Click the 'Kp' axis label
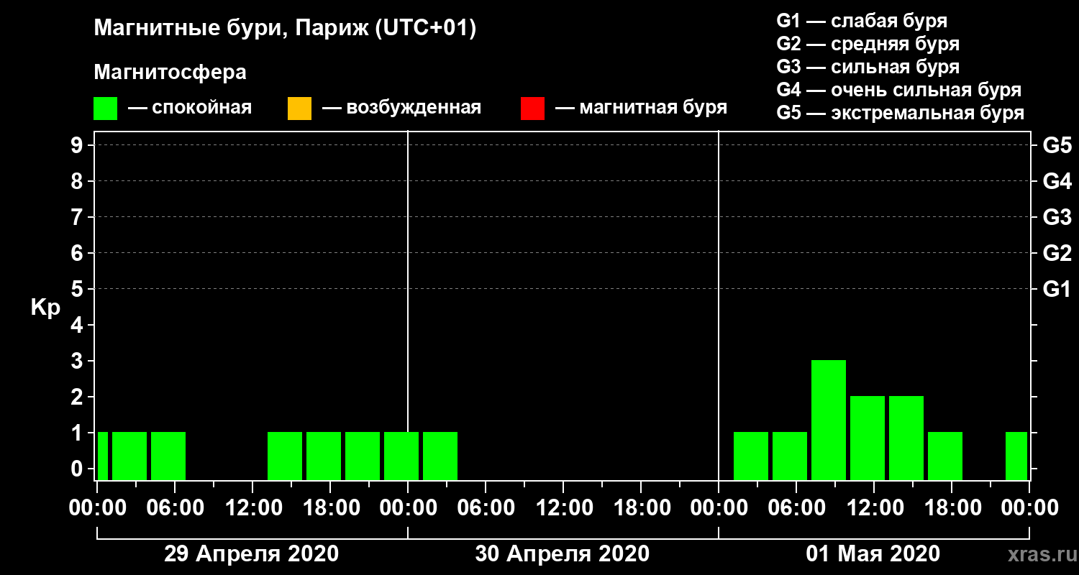 (x=45, y=307)
